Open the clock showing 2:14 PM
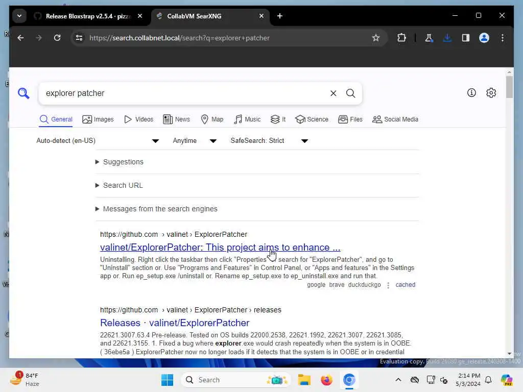Screen dimensions: 523x392 (x=468, y=380)
